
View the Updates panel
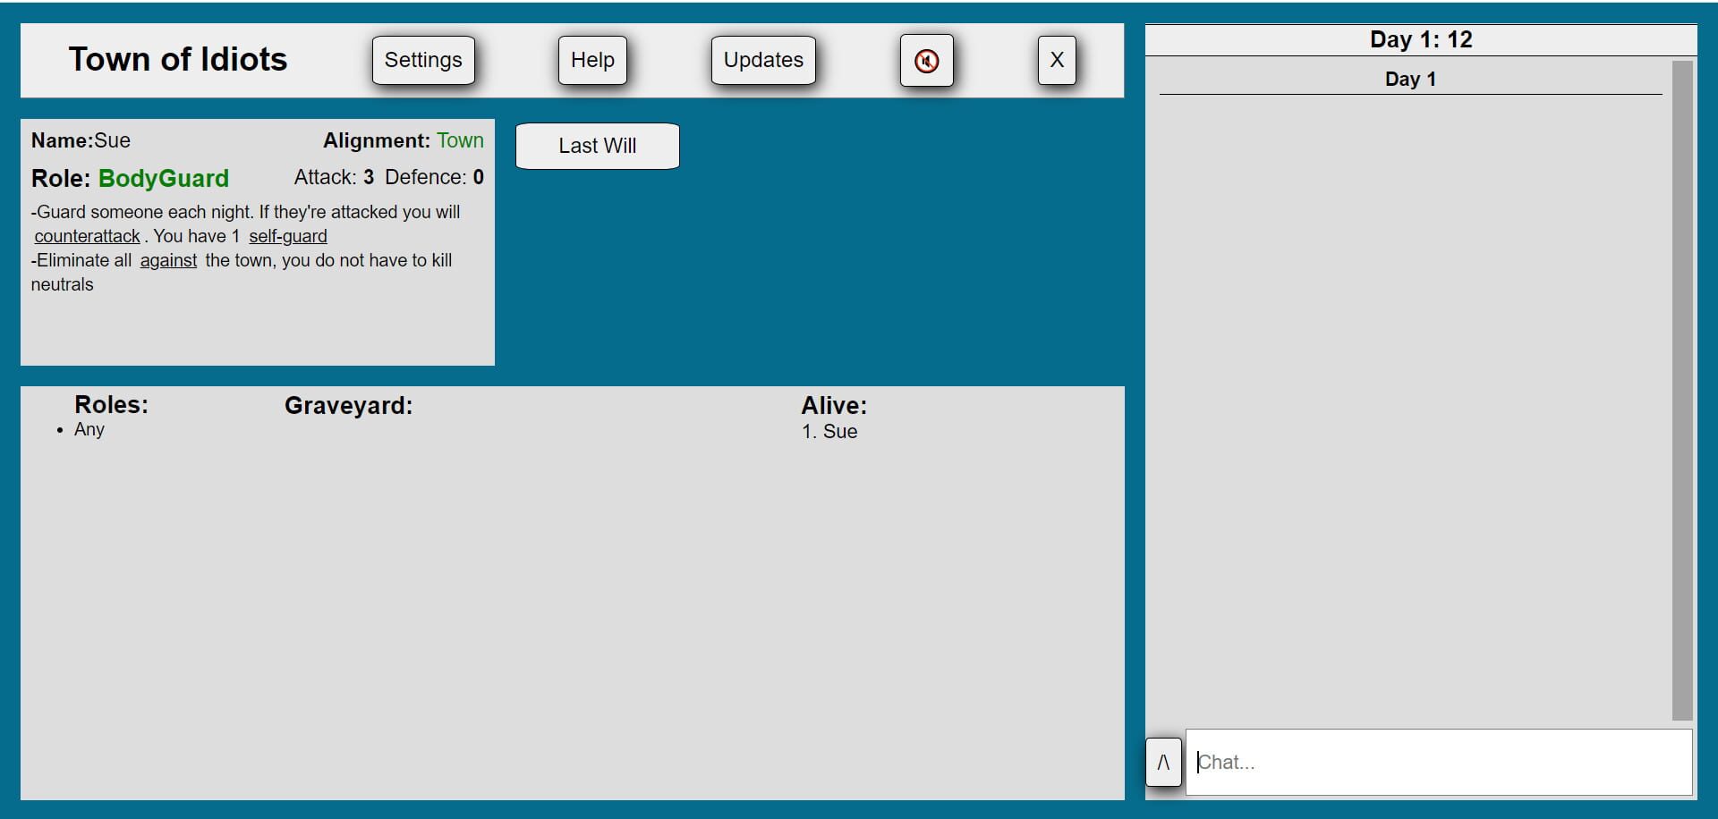coord(763,61)
